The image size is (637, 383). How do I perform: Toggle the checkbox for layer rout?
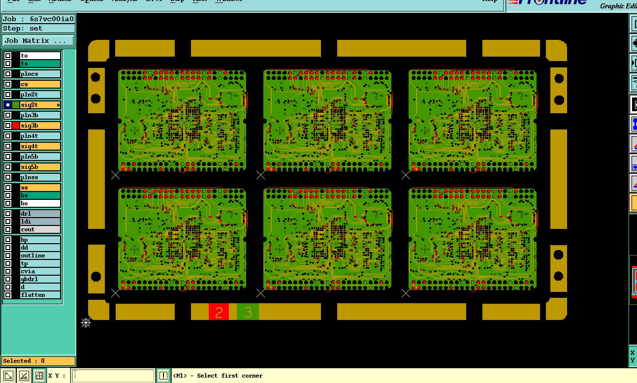8,229
